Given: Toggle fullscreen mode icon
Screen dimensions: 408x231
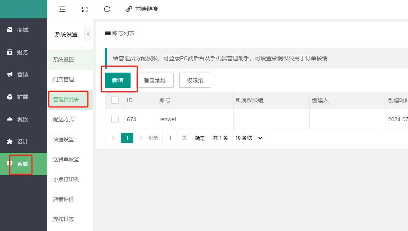Looking at the screenshot, I should coord(85,9).
